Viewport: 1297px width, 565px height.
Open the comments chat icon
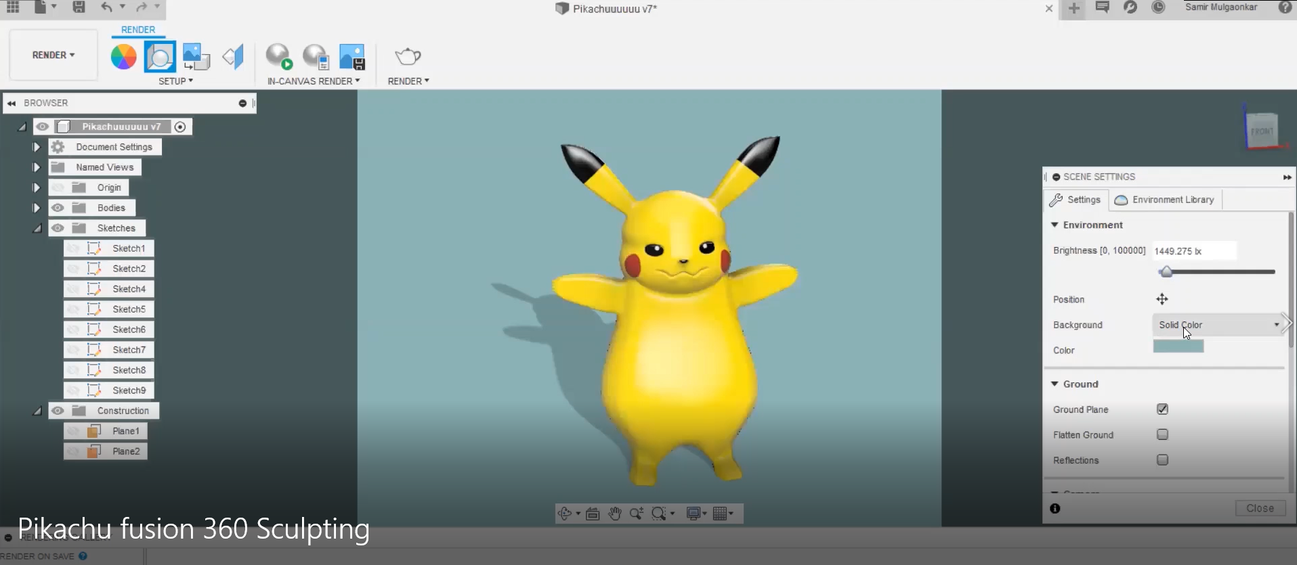click(1103, 7)
